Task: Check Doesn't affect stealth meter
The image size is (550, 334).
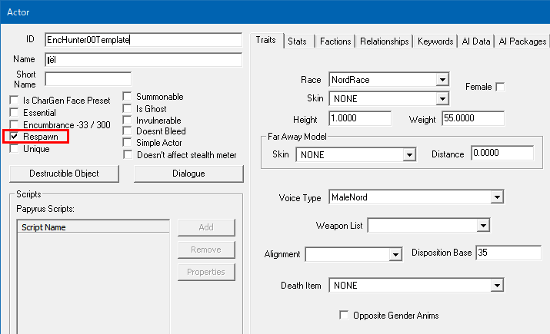Action: [x=128, y=155]
